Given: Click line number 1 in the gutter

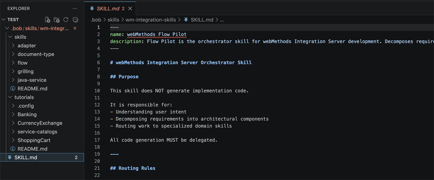Looking at the screenshot, I should (x=98, y=27).
